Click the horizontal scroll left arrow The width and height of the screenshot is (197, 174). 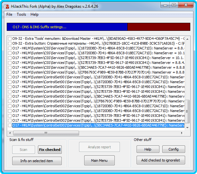click(10, 133)
